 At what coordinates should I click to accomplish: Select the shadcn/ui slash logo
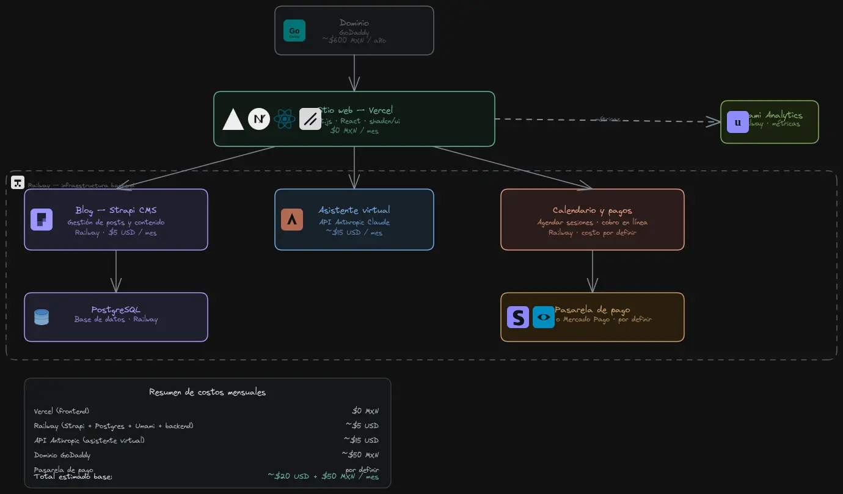click(310, 119)
